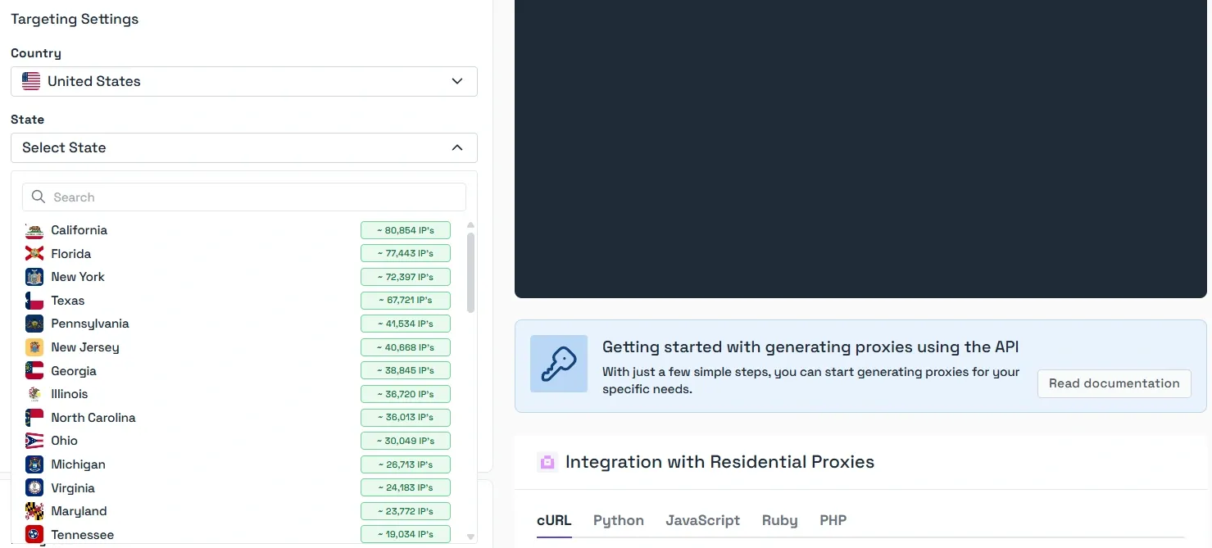Click the New Jersey state flag icon
Viewport: 1212px width, 548px height.
pyautogui.click(x=34, y=347)
